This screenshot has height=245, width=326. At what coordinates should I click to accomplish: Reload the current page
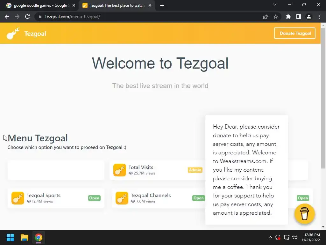coord(27,17)
